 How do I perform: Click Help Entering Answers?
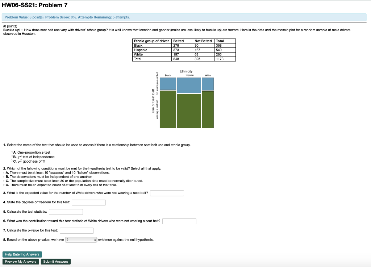pos(22,254)
